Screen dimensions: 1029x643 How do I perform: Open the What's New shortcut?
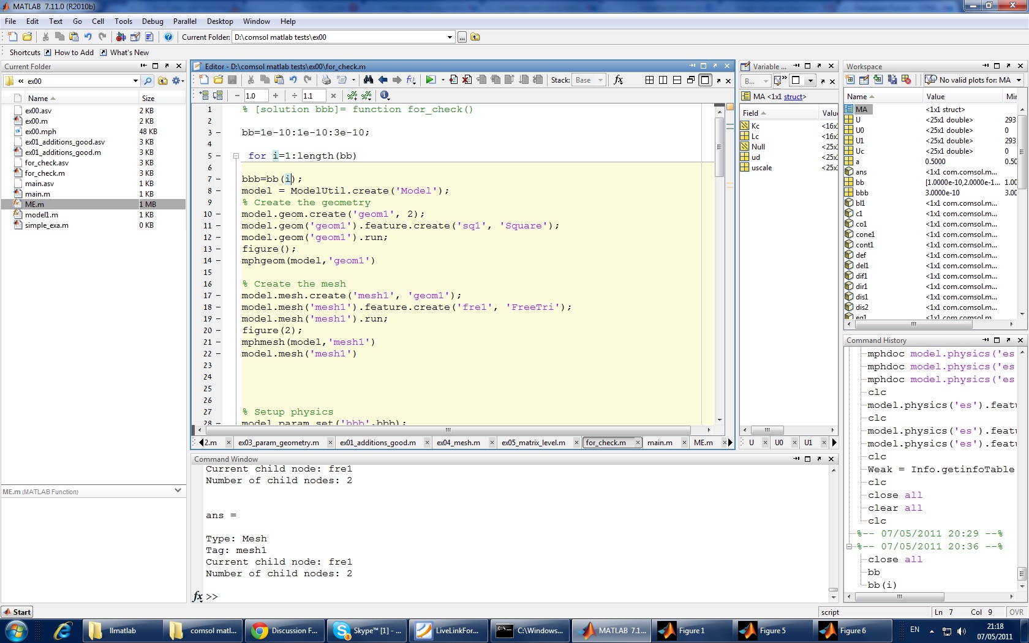click(124, 53)
